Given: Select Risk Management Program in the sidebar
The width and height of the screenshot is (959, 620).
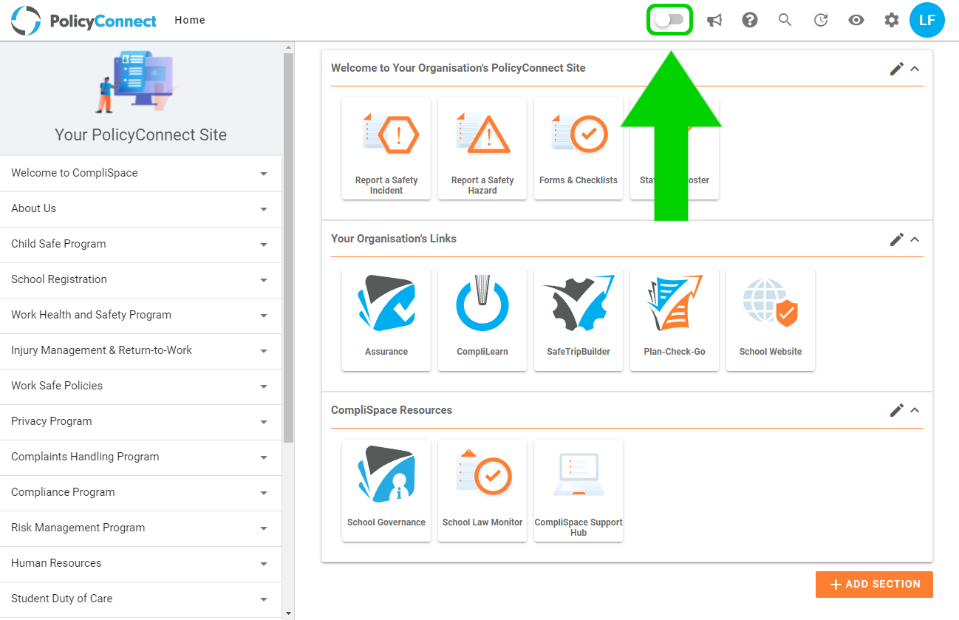Looking at the screenshot, I should pyautogui.click(x=140, y=528).
